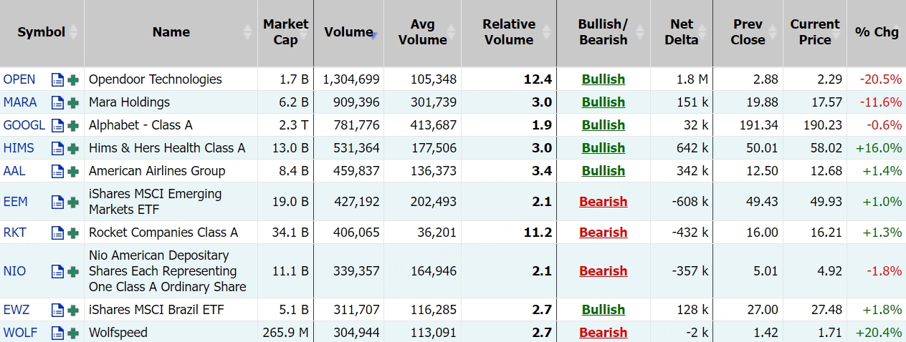
Task: Click Bullish link for Opendoor Technologies
Action: coord(604,79)
